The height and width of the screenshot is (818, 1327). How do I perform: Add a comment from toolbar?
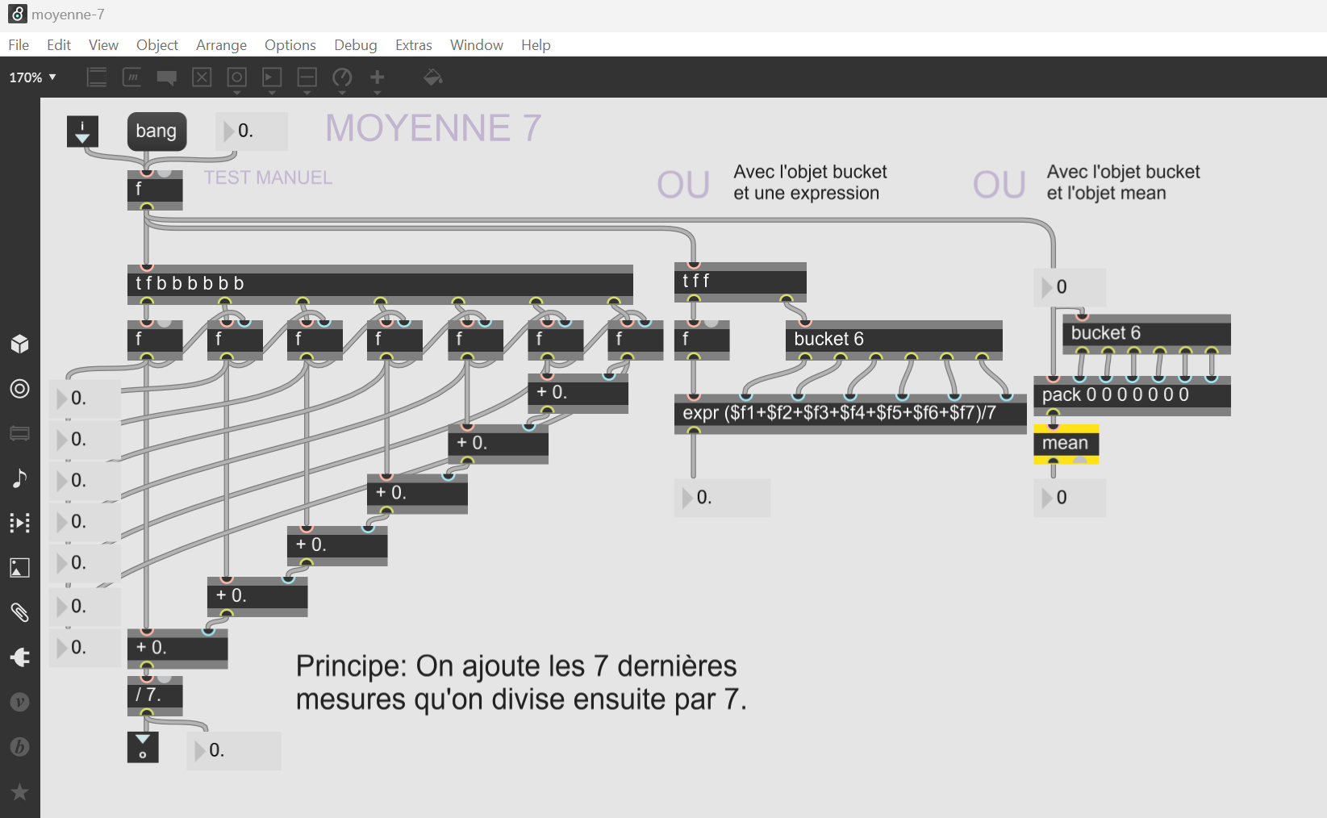[167, 77]
